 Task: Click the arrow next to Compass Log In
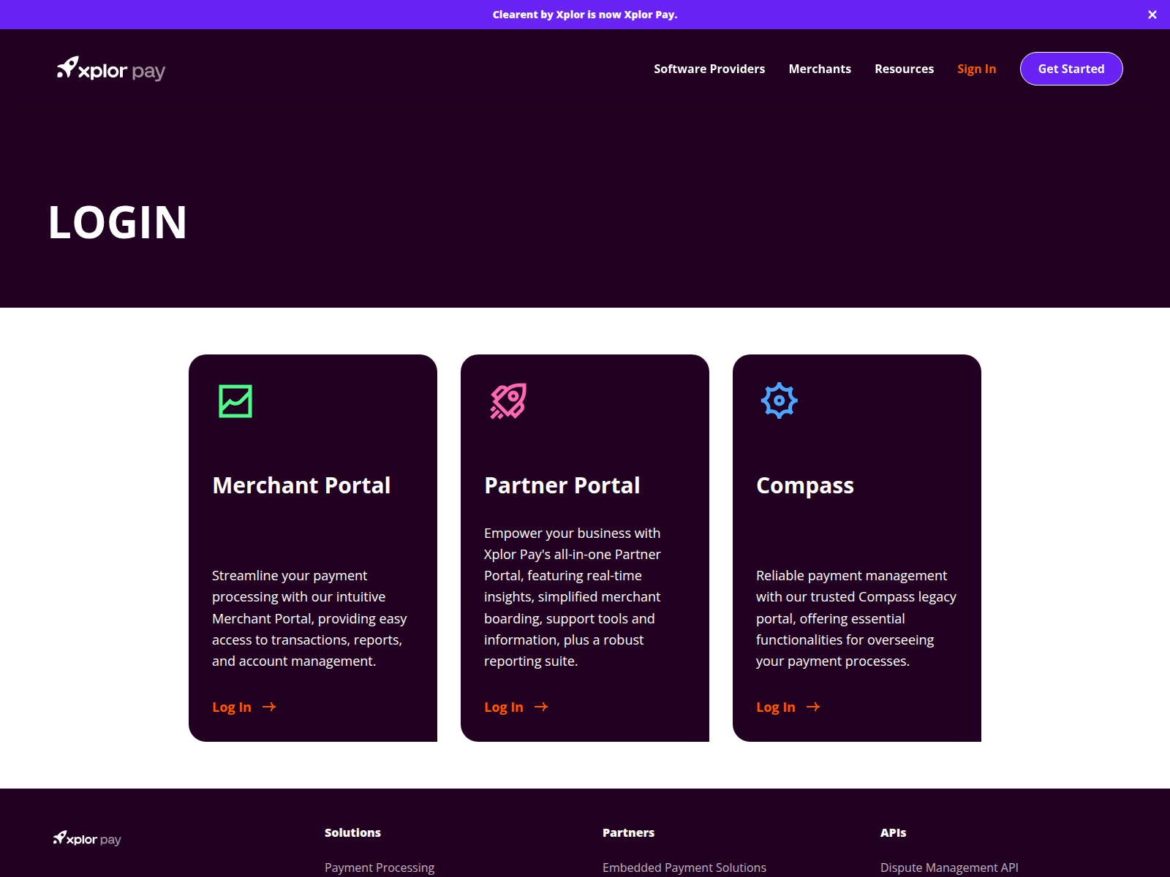[813, 707]
